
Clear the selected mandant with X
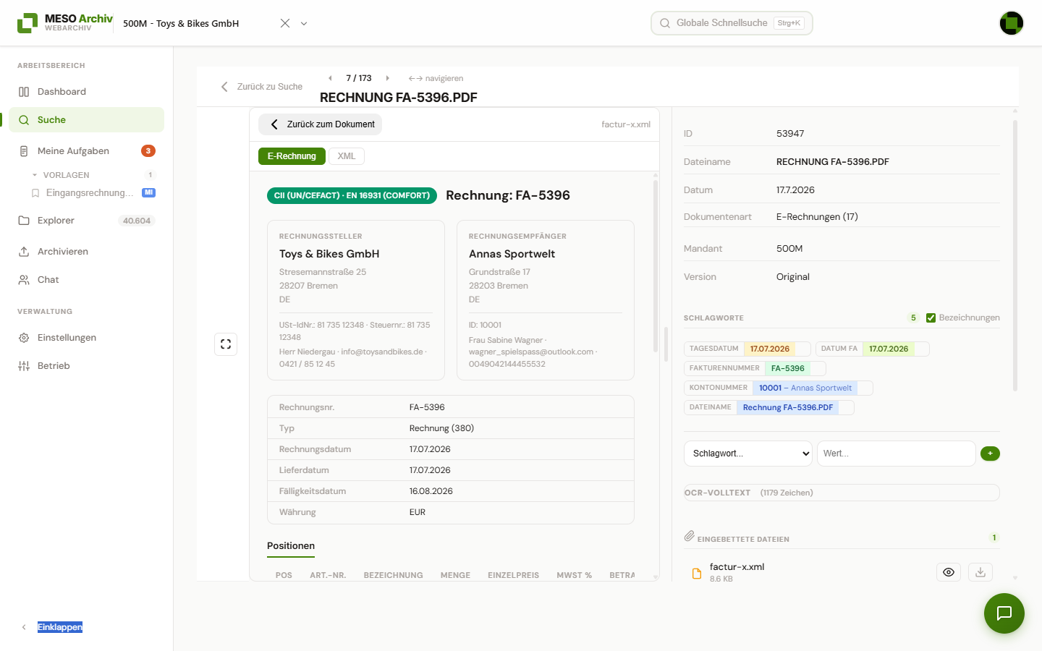pos(285,23)
